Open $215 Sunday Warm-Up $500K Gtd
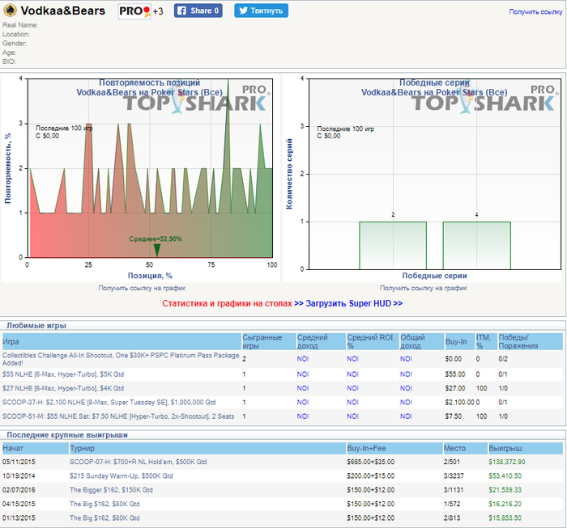The height and width of the screenshot is (528, 567). 122,476
